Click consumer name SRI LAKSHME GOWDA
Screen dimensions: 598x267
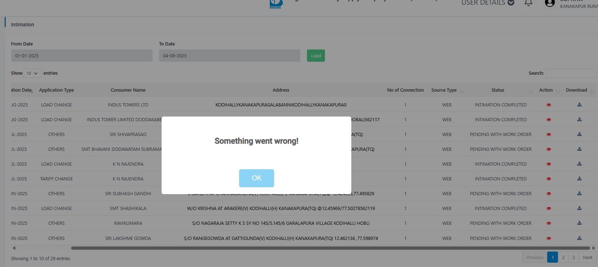click(x=128, y=238)
